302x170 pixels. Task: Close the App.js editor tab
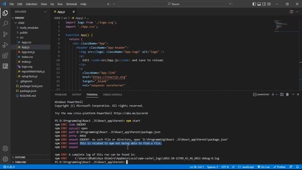[x=74, y=12]
